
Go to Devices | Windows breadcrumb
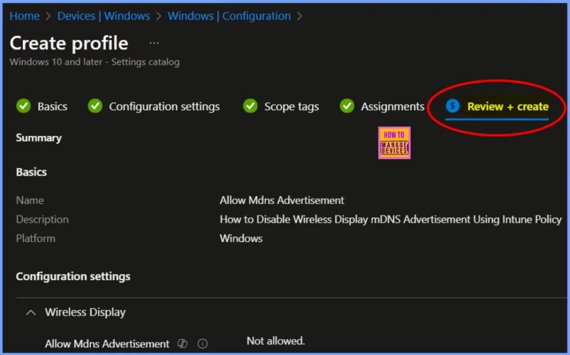[x=104, y=16]
